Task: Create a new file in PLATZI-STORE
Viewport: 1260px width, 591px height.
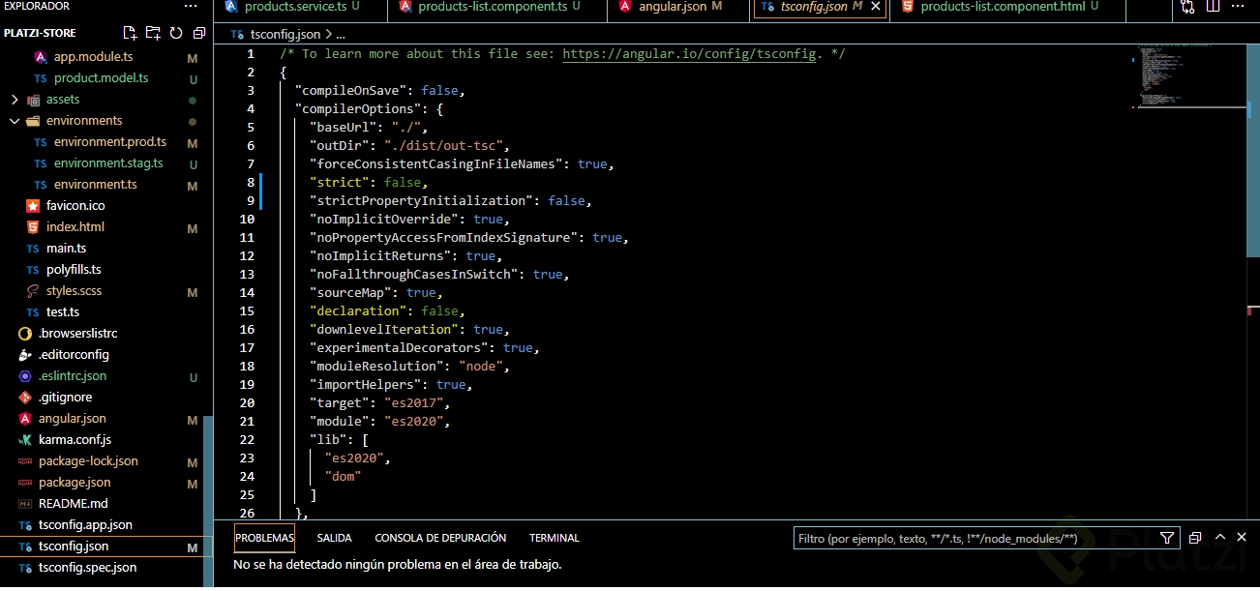Action: (132, 33)
